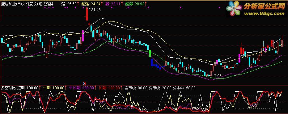Click the up arrow after 中长期: 100.00
The height and width of the screenshot is (114, 288).
[x=95, y=88]
